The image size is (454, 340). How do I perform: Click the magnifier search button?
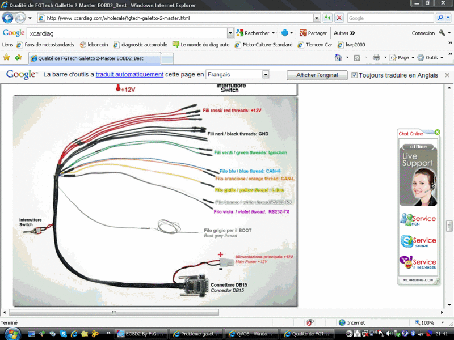coord(440,18)
